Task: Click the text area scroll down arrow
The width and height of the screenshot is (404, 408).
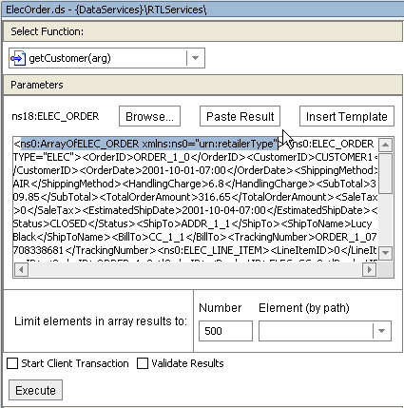Action: point(385,253)
